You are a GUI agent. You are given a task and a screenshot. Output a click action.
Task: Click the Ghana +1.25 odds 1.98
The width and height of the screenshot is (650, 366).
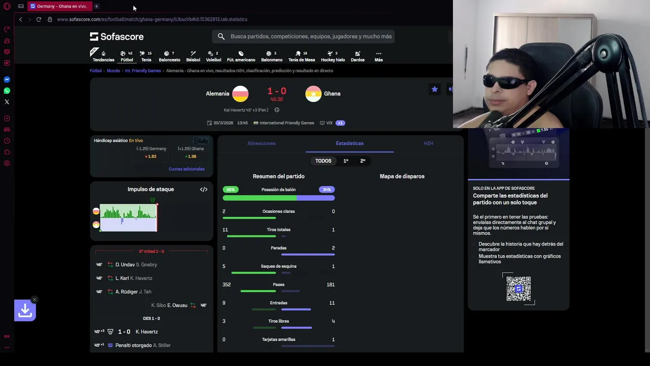[x=190, y=157]
